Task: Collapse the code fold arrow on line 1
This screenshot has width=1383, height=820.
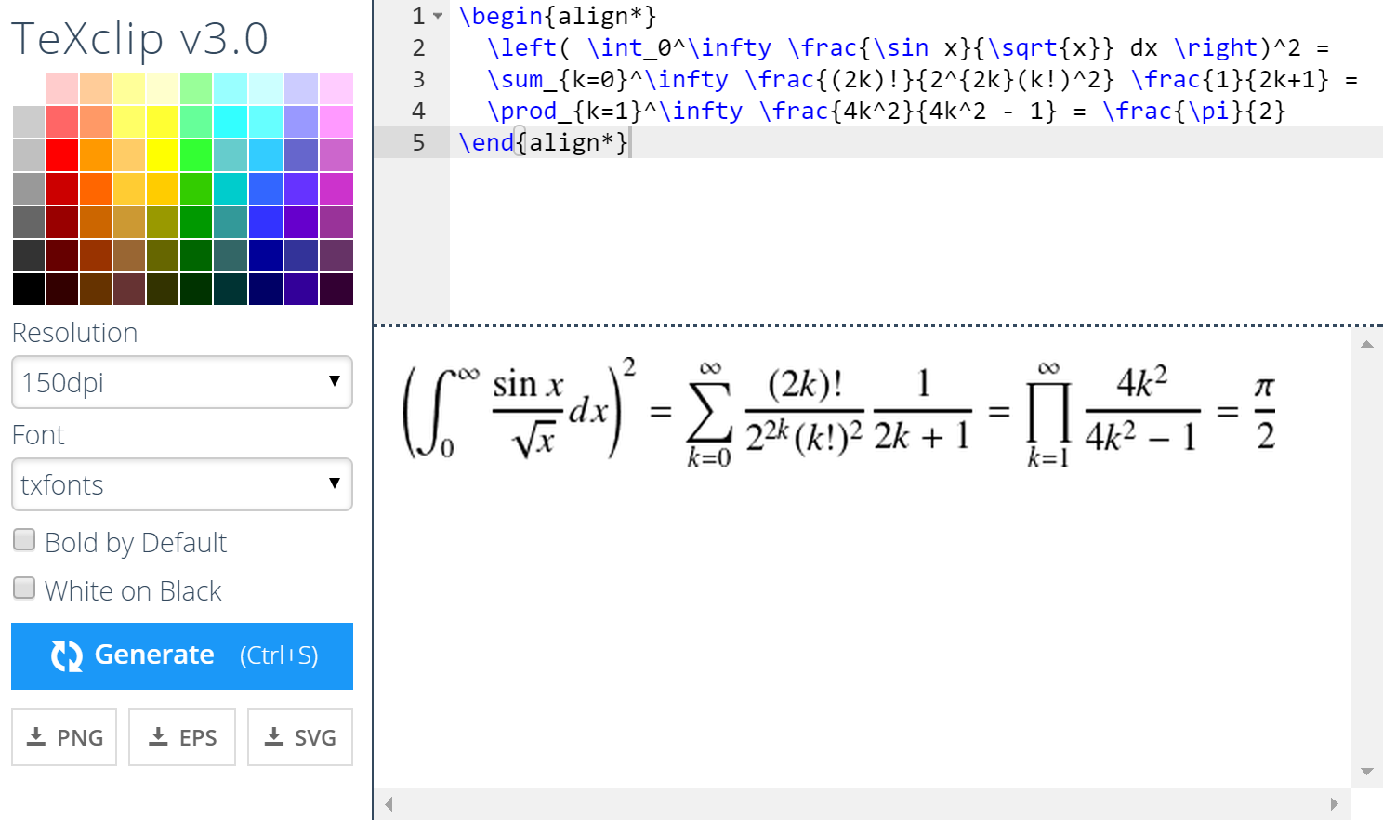Action: [x=438, y=16]
